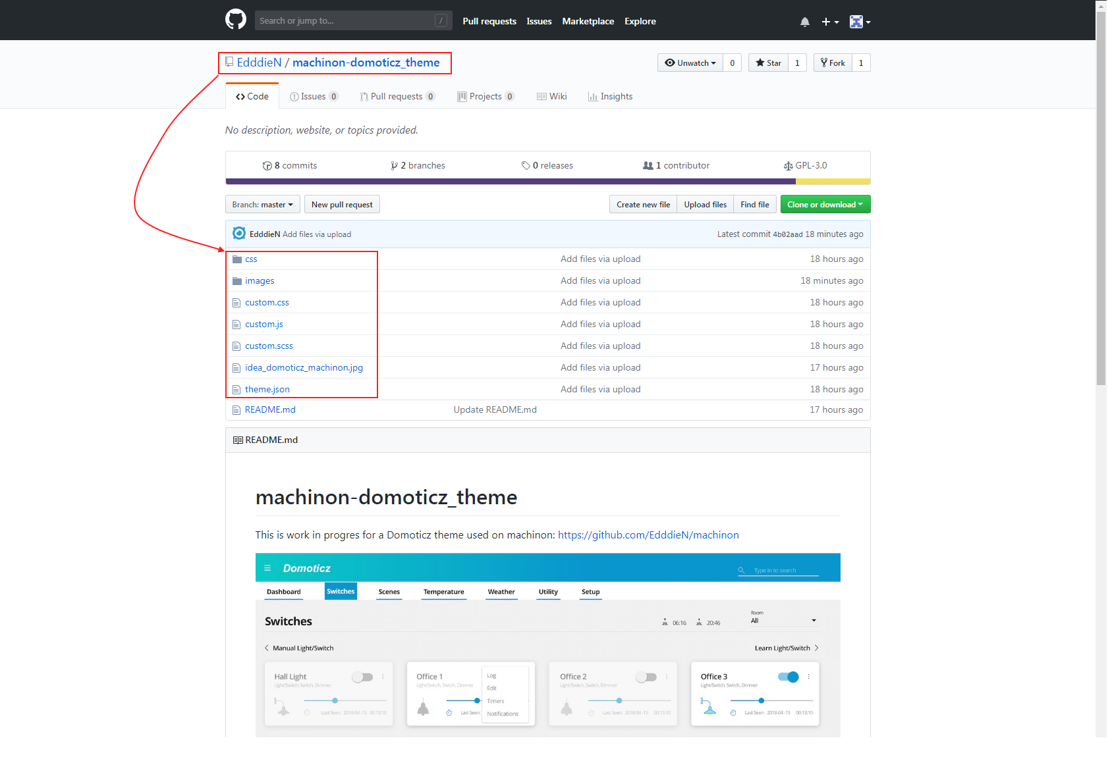Fork this repository
1108x759 pixels.
click(833, 63)
